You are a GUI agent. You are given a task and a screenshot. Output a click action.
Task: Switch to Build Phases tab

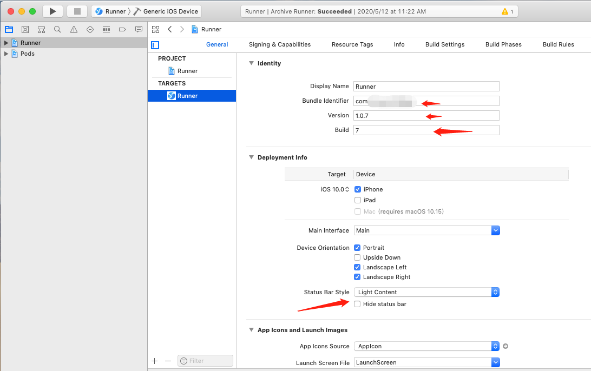[x=503, y=44]
